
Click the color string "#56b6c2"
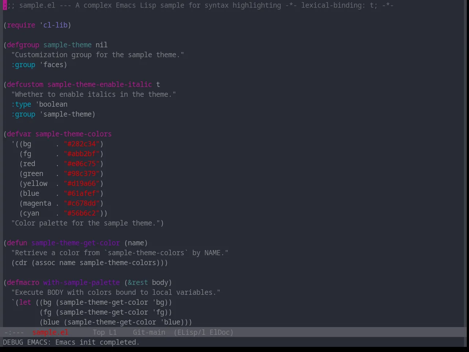point(81,213)
